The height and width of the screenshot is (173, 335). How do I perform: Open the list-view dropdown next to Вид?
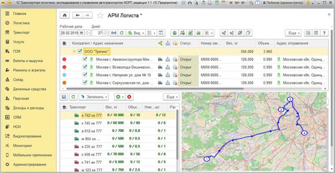151,33
